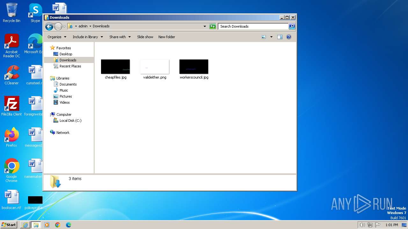
Task: Open Explorer Help icon
Action: click(x=289, y=37)
